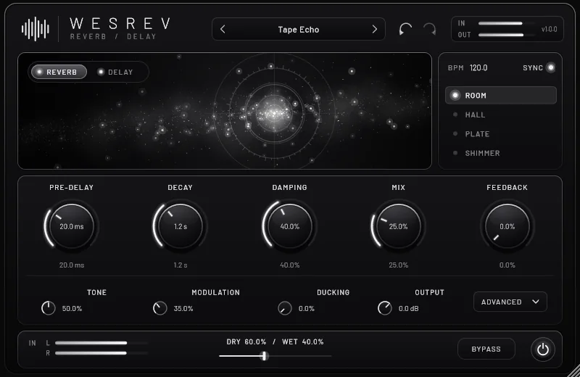Viewport: 580px width, 377px height.
Task: Click the small TONE knob
Action: 48,308
